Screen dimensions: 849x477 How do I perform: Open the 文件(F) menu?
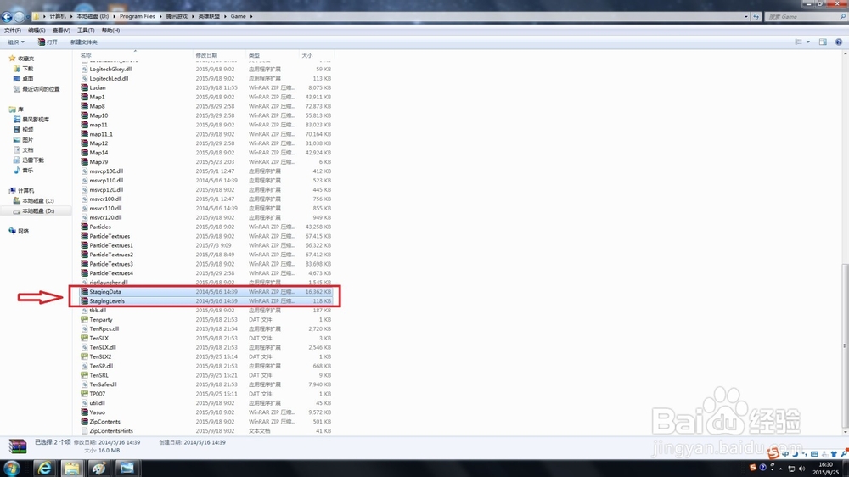coord(13,31)
